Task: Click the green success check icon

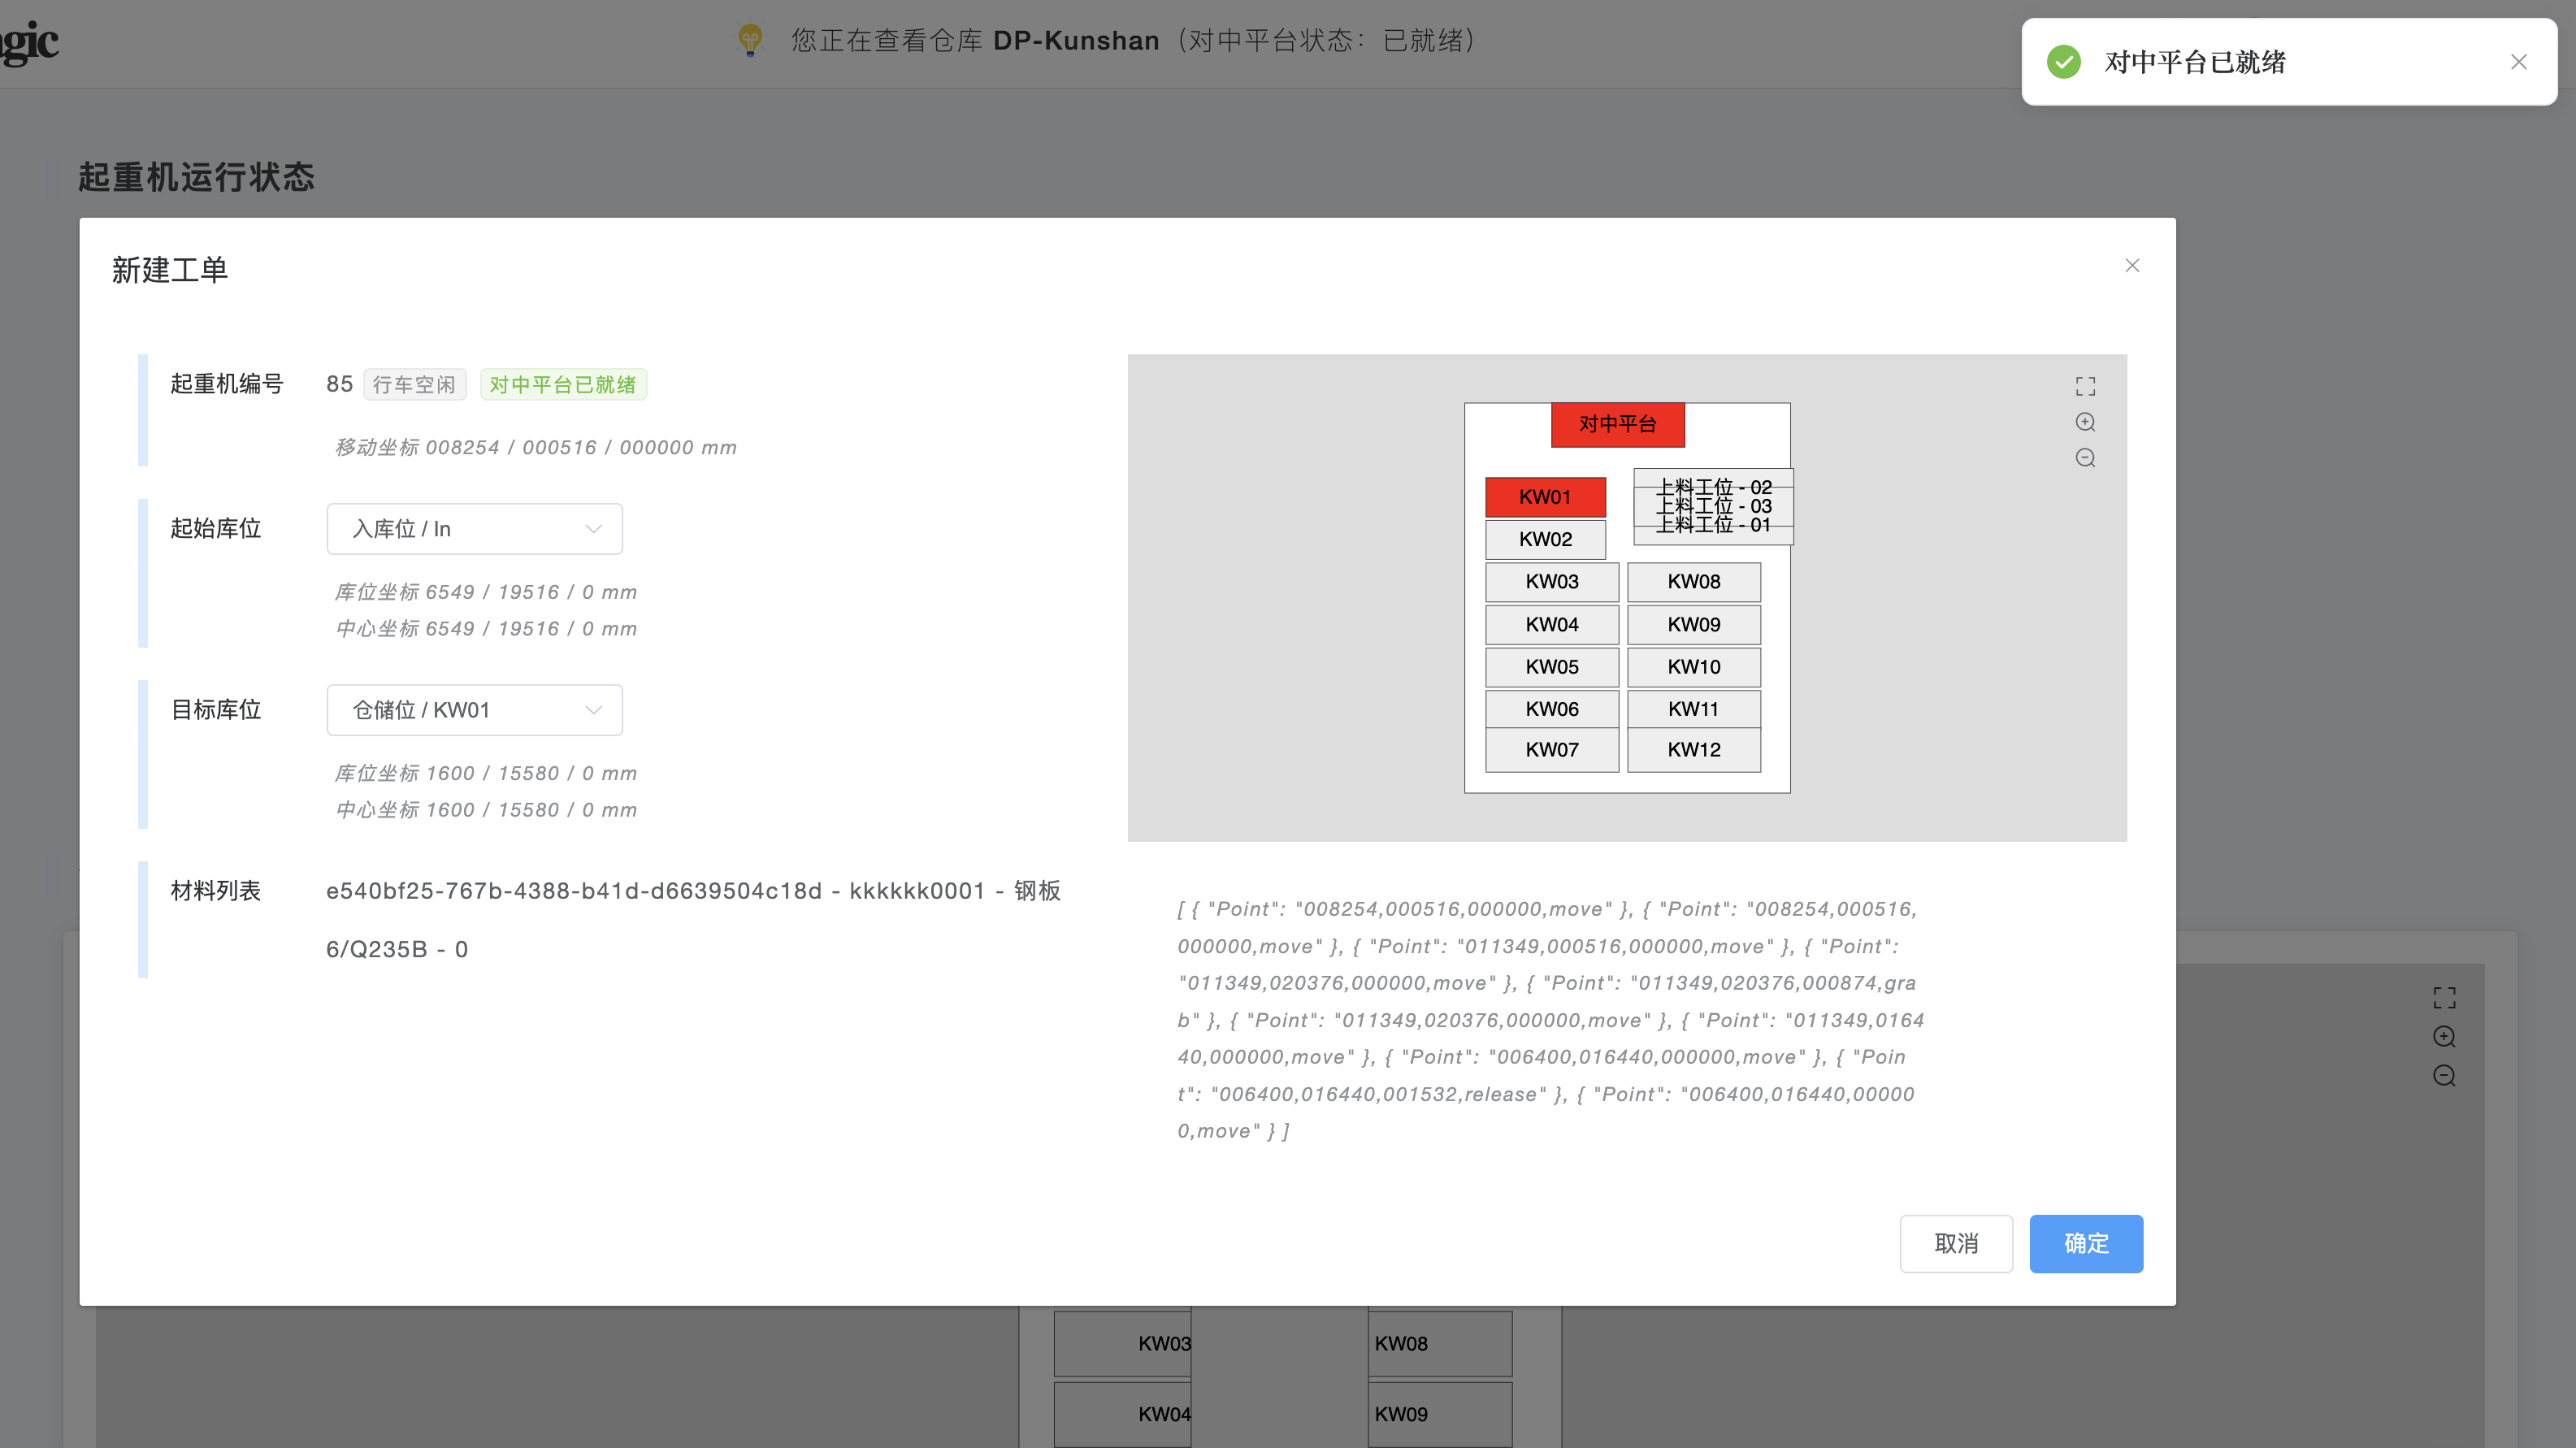Action: (x=2064, y=62)
